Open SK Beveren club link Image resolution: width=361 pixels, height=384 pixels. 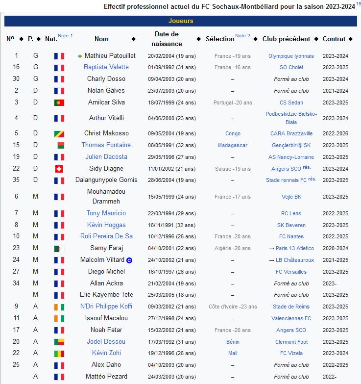click(x=291, y=225)
